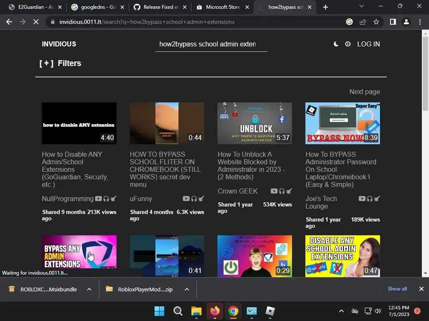
Task: Open video title 'How to Disable ANY Admin/School Extensions'
Action: [75, 169]
